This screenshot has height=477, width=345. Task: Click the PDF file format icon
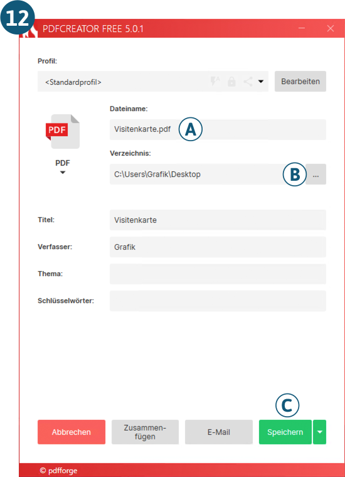click(x=63, y=131)
